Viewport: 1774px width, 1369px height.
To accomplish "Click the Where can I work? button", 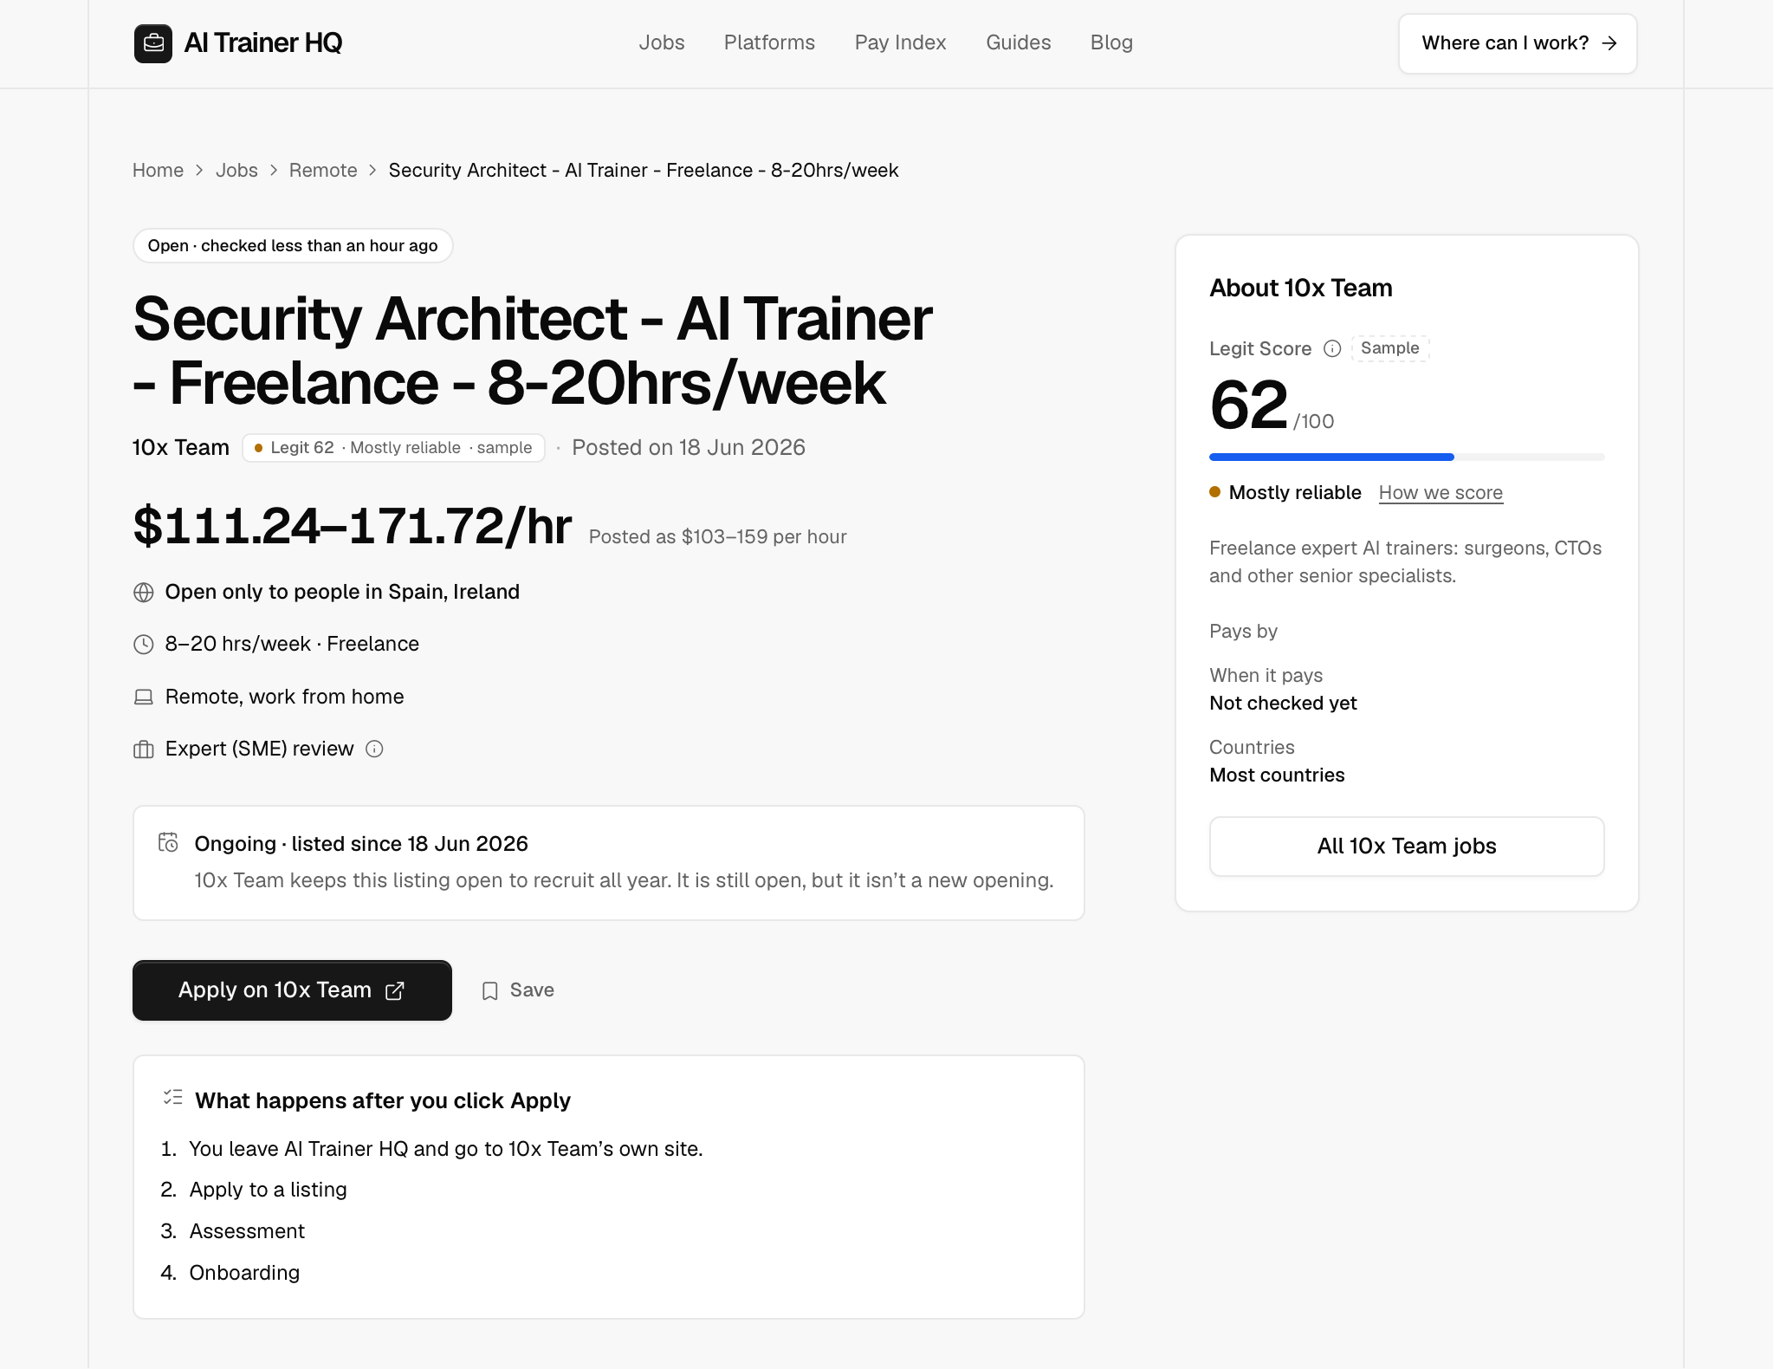I will (x=1518, y=43).
